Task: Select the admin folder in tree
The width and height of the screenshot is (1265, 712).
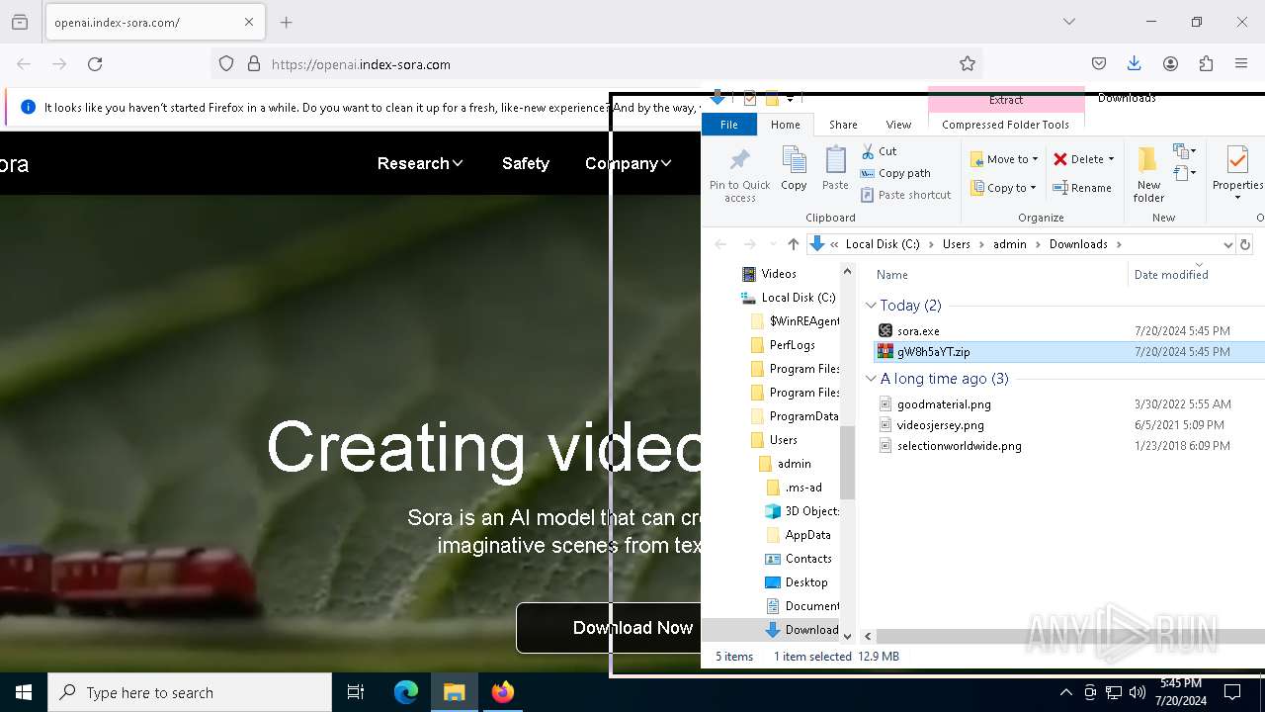Action: 794,464
